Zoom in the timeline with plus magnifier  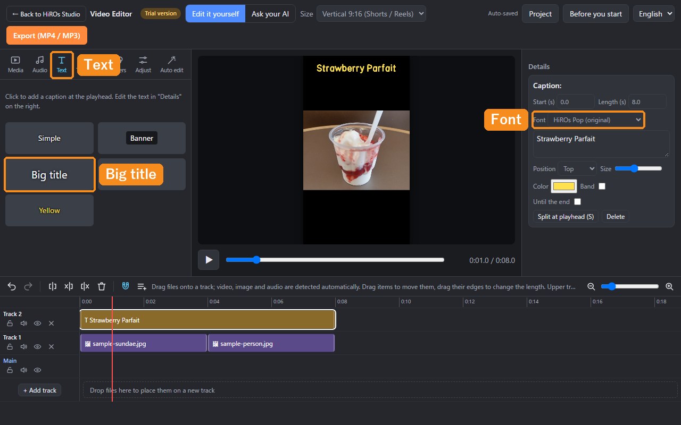[669, 286]
